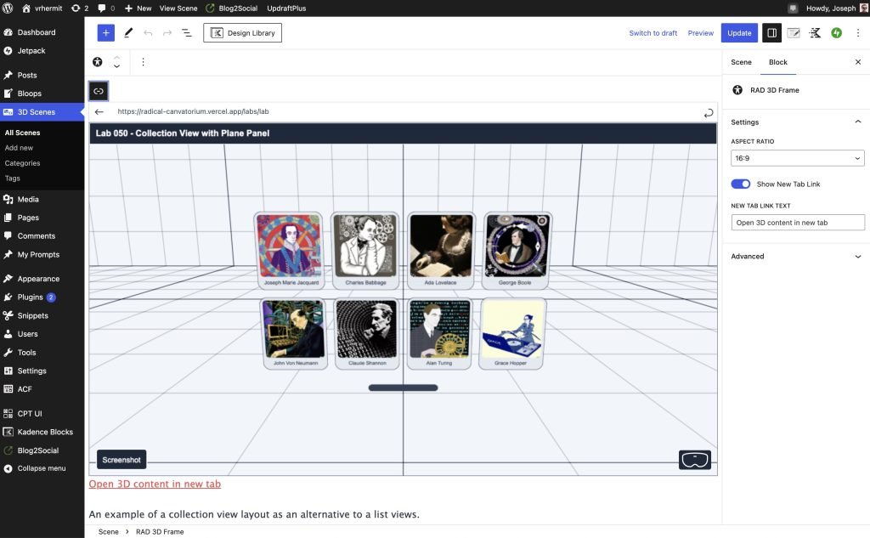Open block options three-dot menu

[x=143, y=62]
